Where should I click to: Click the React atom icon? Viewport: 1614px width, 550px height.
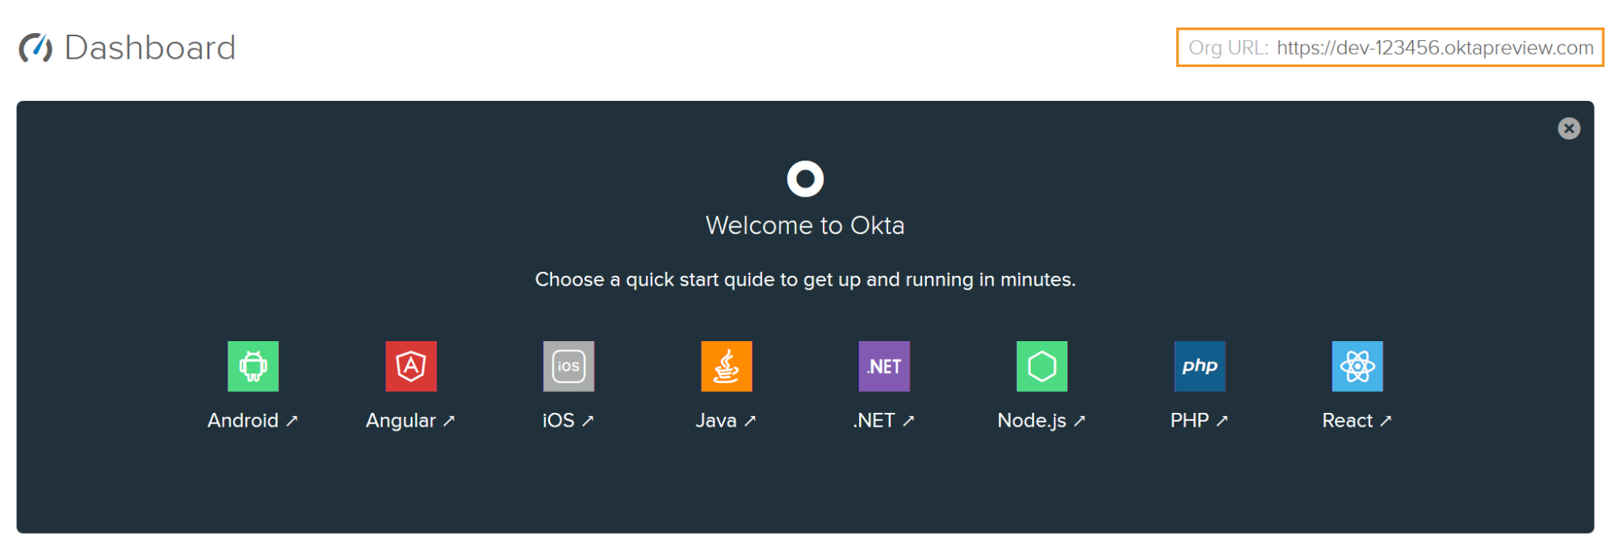1356,366
